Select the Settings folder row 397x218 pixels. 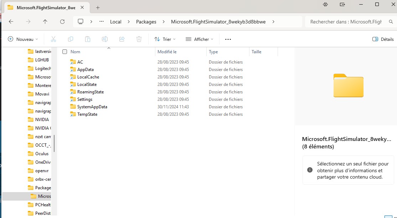(x=169, y=99)
